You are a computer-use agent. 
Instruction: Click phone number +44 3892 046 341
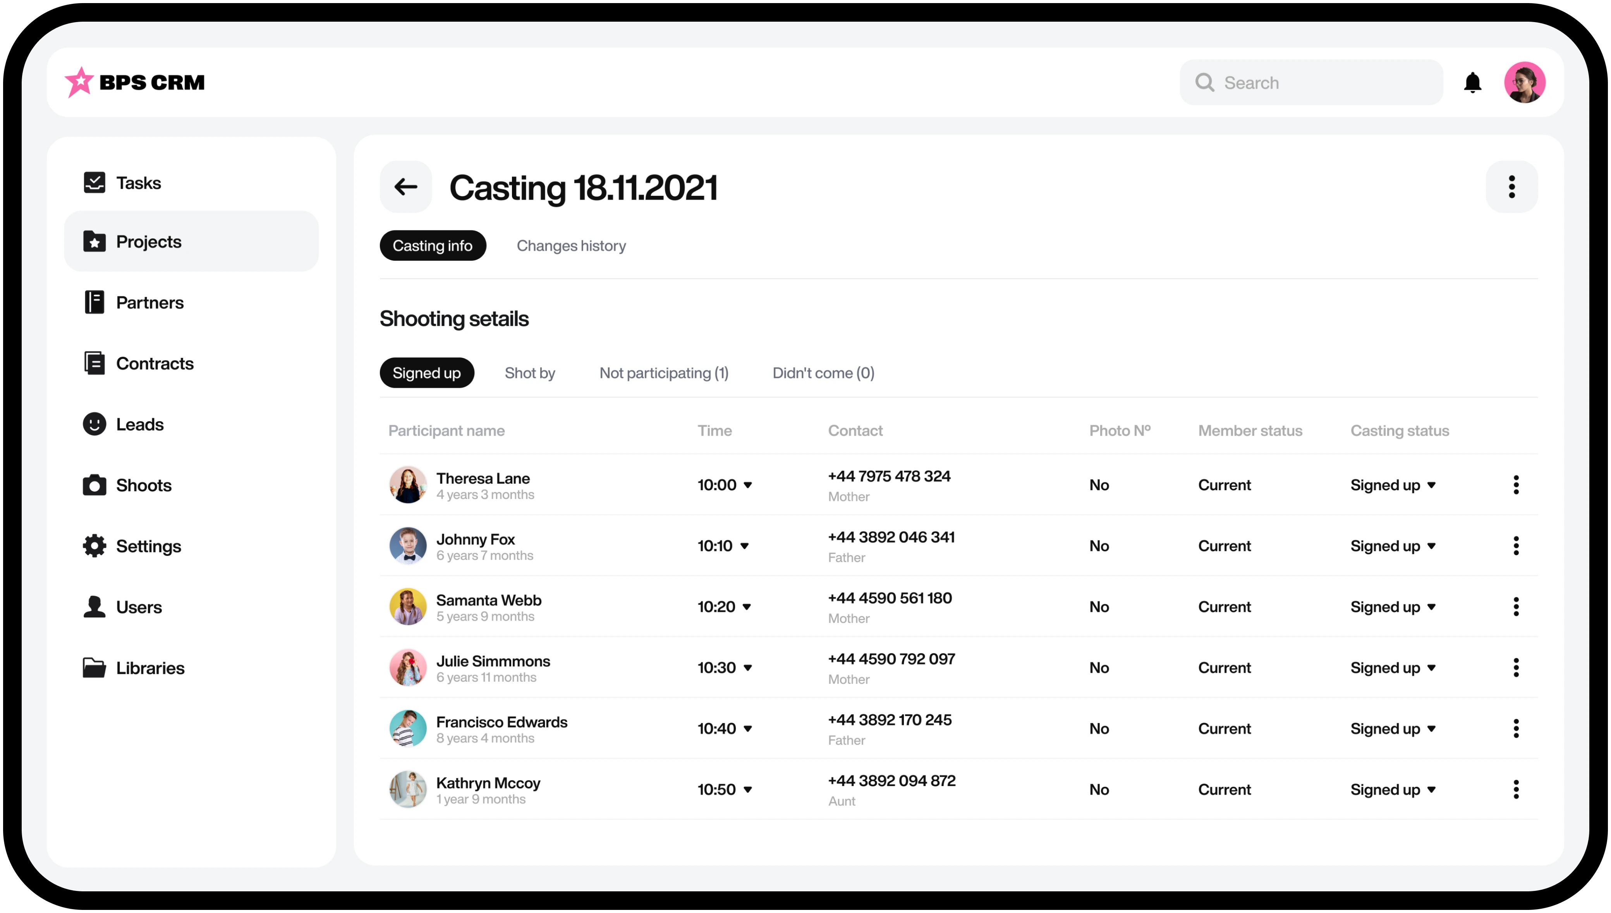(891, 537)
